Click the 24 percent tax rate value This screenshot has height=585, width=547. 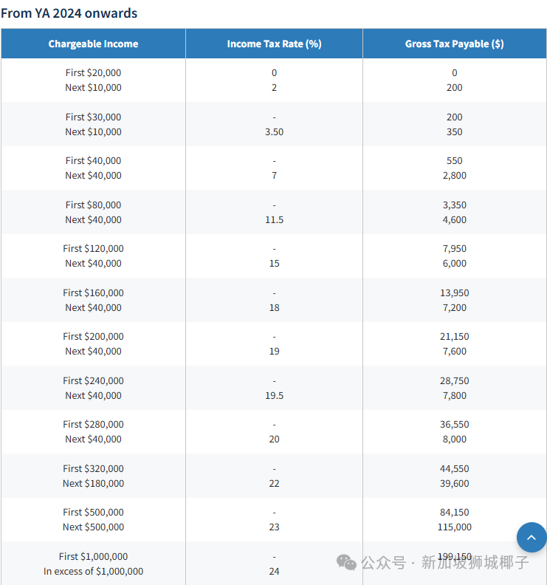(x=274, y=571)
